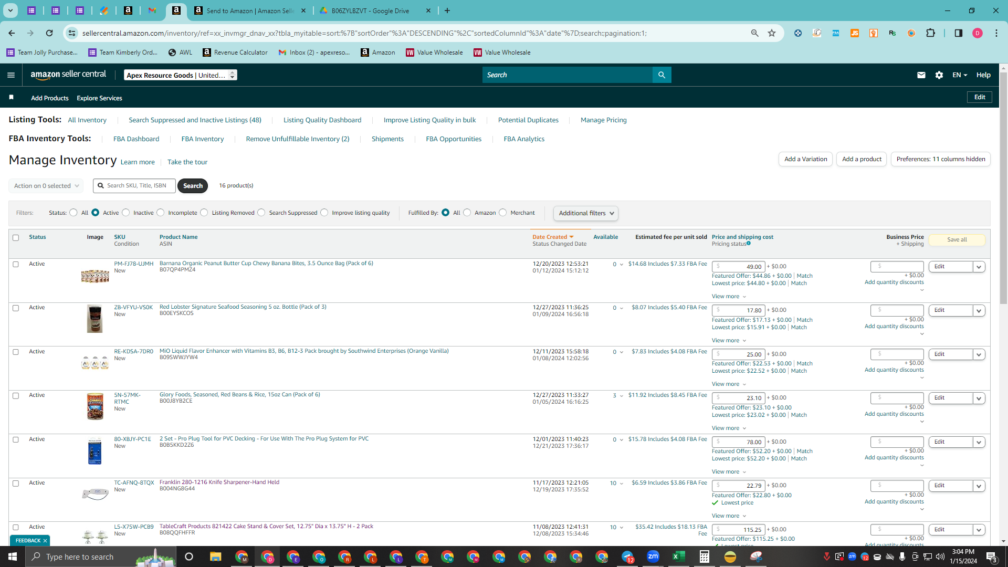This screenshot has width=1008, height=567.
Task: Open the Listing Quality Dashboard tab
Action: [322, 120]
